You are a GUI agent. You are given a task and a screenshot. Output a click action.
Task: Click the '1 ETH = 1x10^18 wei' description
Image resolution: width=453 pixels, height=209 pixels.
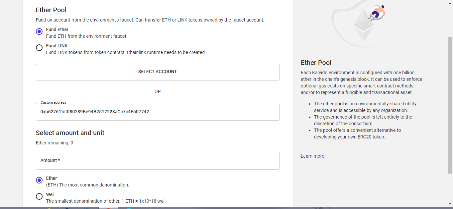(143, 201)
